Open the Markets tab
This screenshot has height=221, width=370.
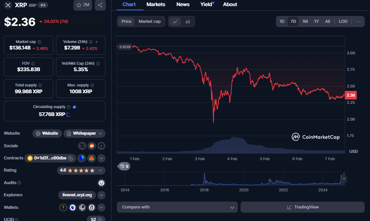click(x=156, y=5)
